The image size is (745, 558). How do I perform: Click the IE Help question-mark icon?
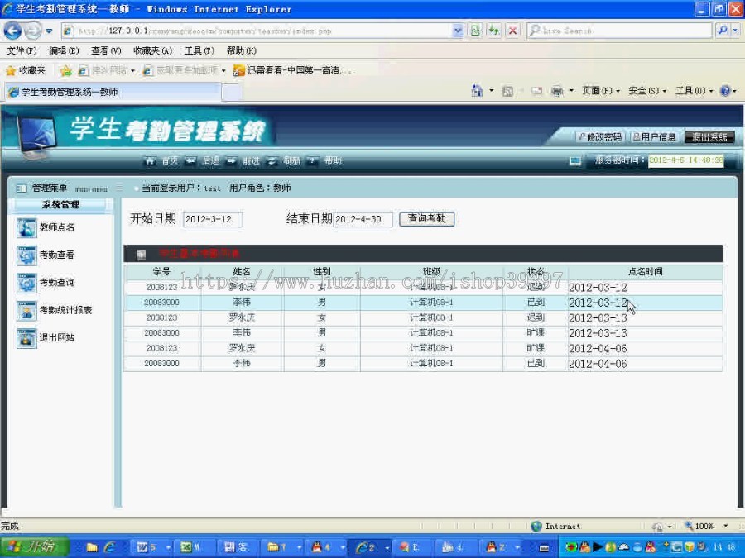click(x=725, y=91)
